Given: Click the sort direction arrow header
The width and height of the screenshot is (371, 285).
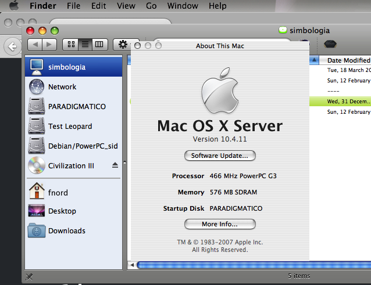Looking at the screenshot, I should [x=314, y=60].
